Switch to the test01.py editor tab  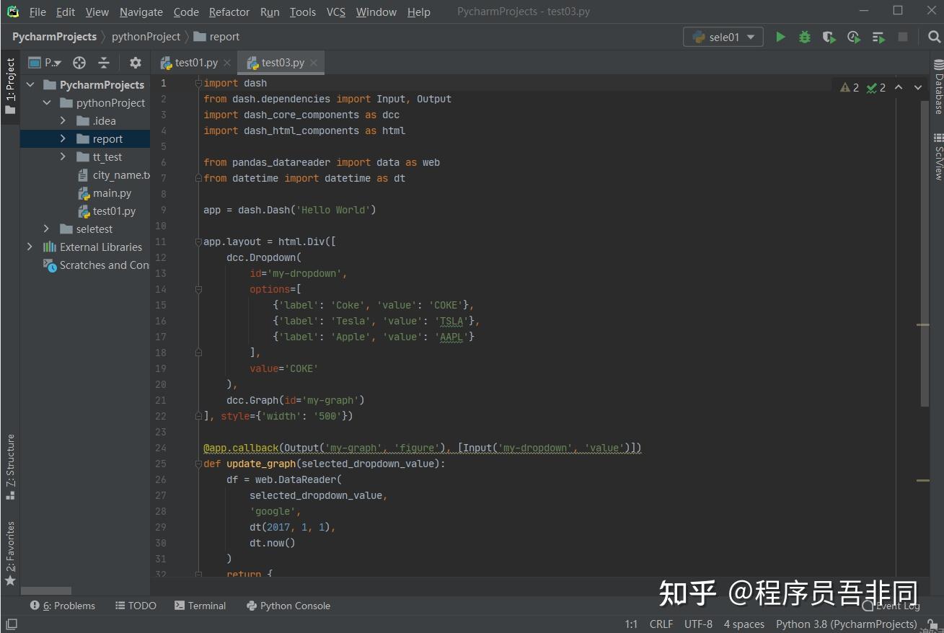195,63
